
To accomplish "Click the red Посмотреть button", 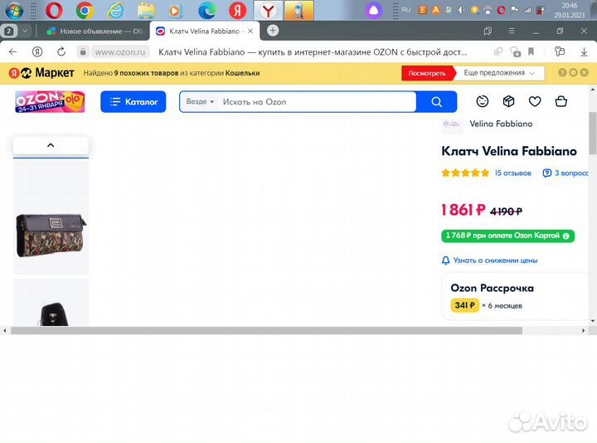I will point(428,73).
